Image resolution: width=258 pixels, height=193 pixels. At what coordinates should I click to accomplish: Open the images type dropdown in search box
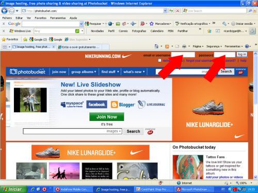click(x=114, y=131)
